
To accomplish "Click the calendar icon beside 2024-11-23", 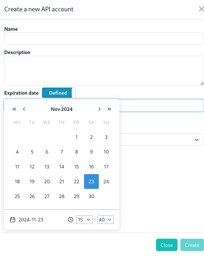I will coord(13,220).
